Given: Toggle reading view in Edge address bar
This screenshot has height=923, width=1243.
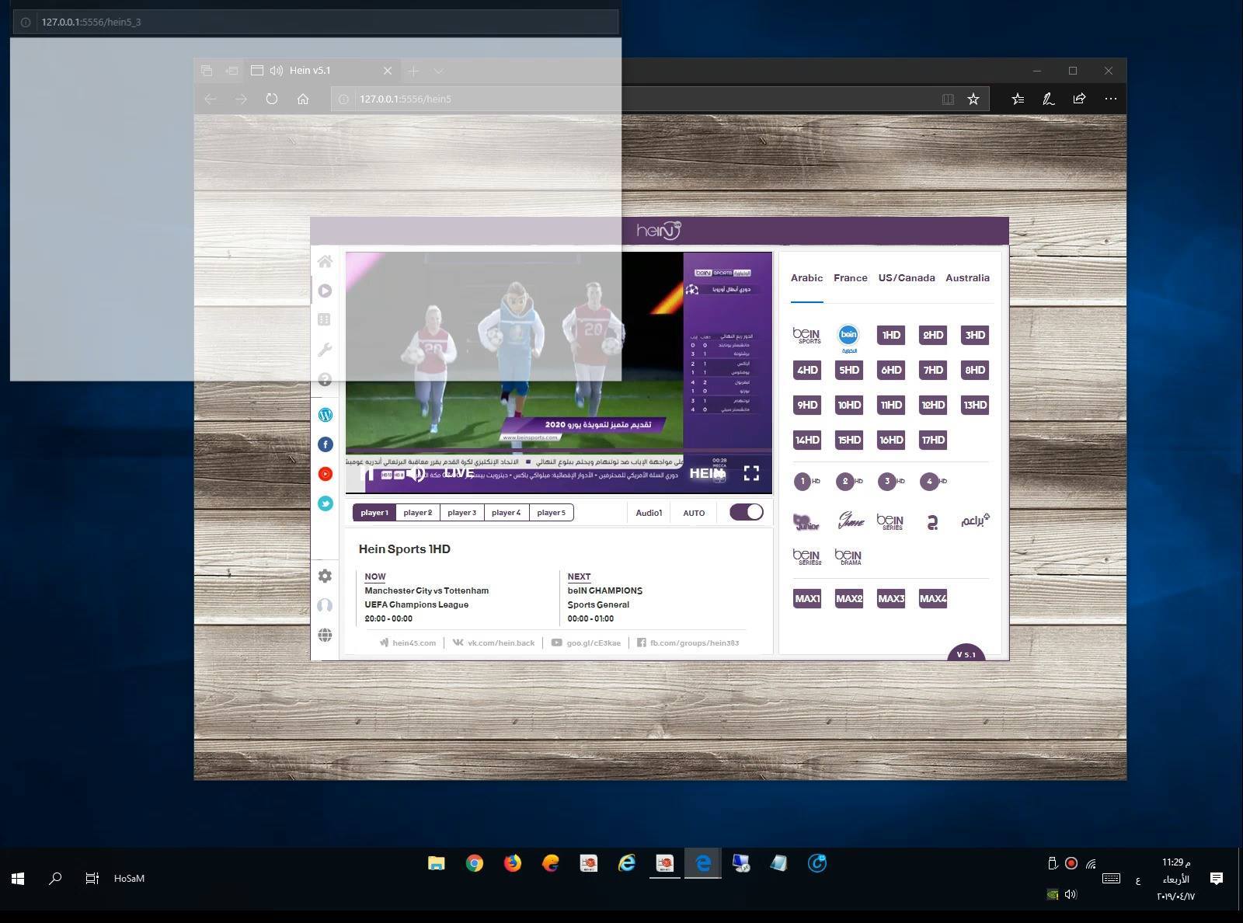Looking at the screenshot, I should [x=948, y=99].
